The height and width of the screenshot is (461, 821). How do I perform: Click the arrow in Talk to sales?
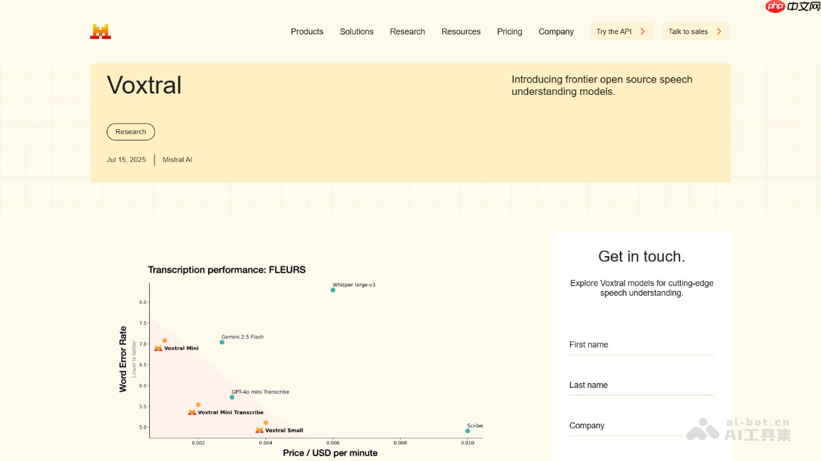(719, 31)
